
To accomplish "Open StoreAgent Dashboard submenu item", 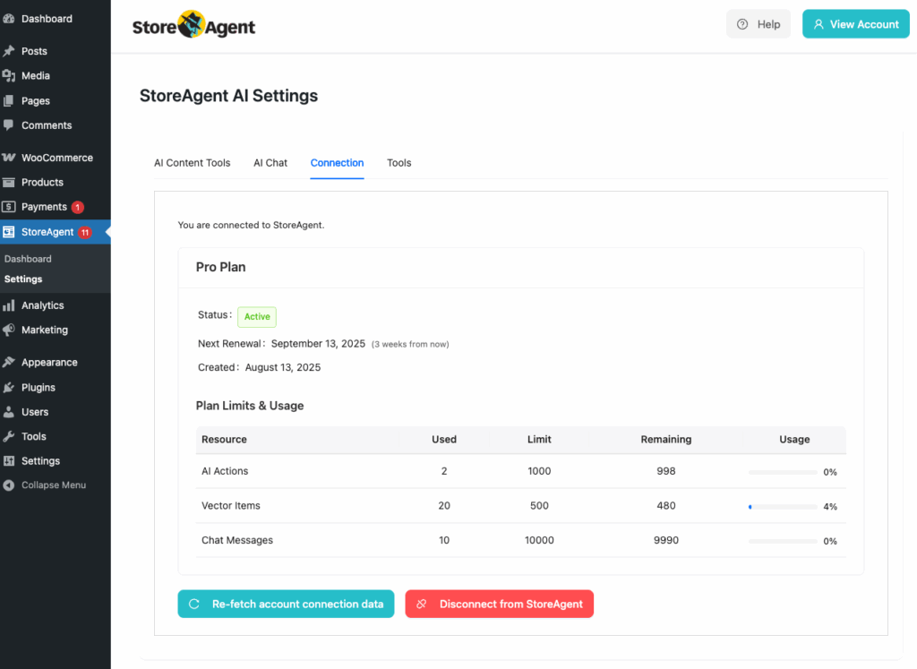I will point(28,259).
